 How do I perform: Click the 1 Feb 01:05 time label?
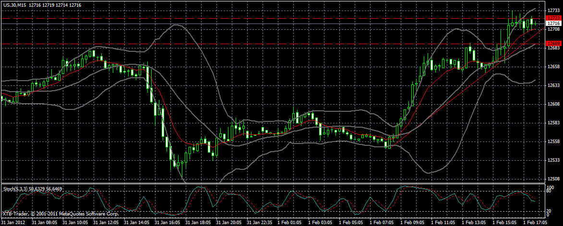point(289,223)
